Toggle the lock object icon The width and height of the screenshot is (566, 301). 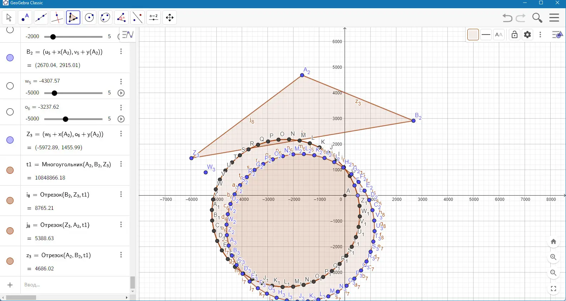click(514, 35)
